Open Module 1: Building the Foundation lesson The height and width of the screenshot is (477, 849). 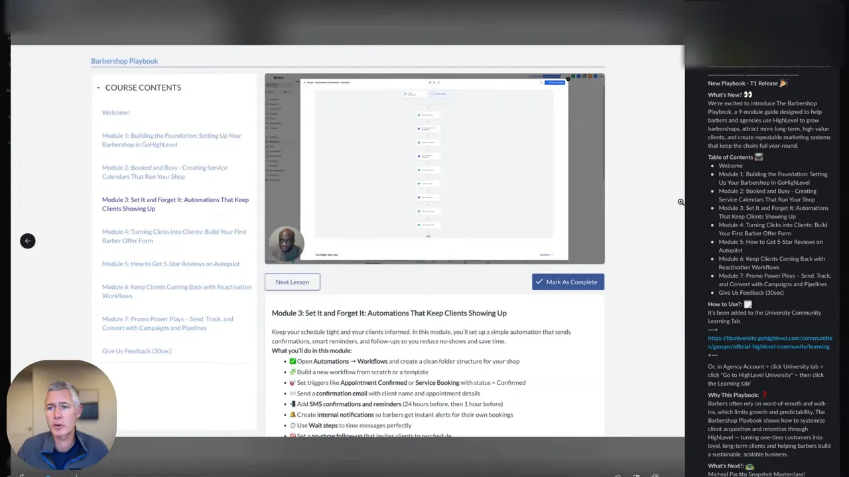point(172,140)
